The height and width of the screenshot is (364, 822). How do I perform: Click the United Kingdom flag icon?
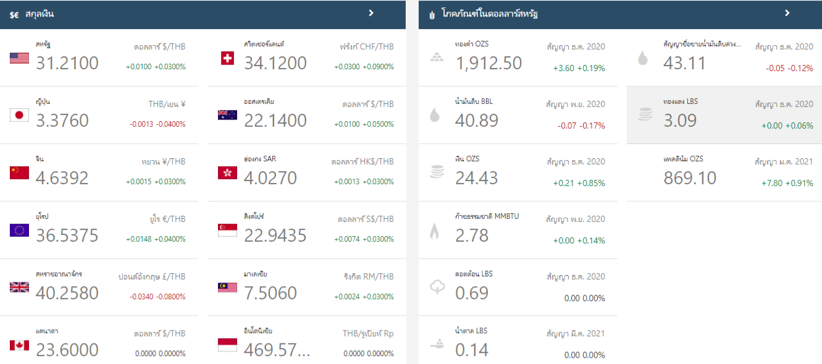click(x=19, y=287)
